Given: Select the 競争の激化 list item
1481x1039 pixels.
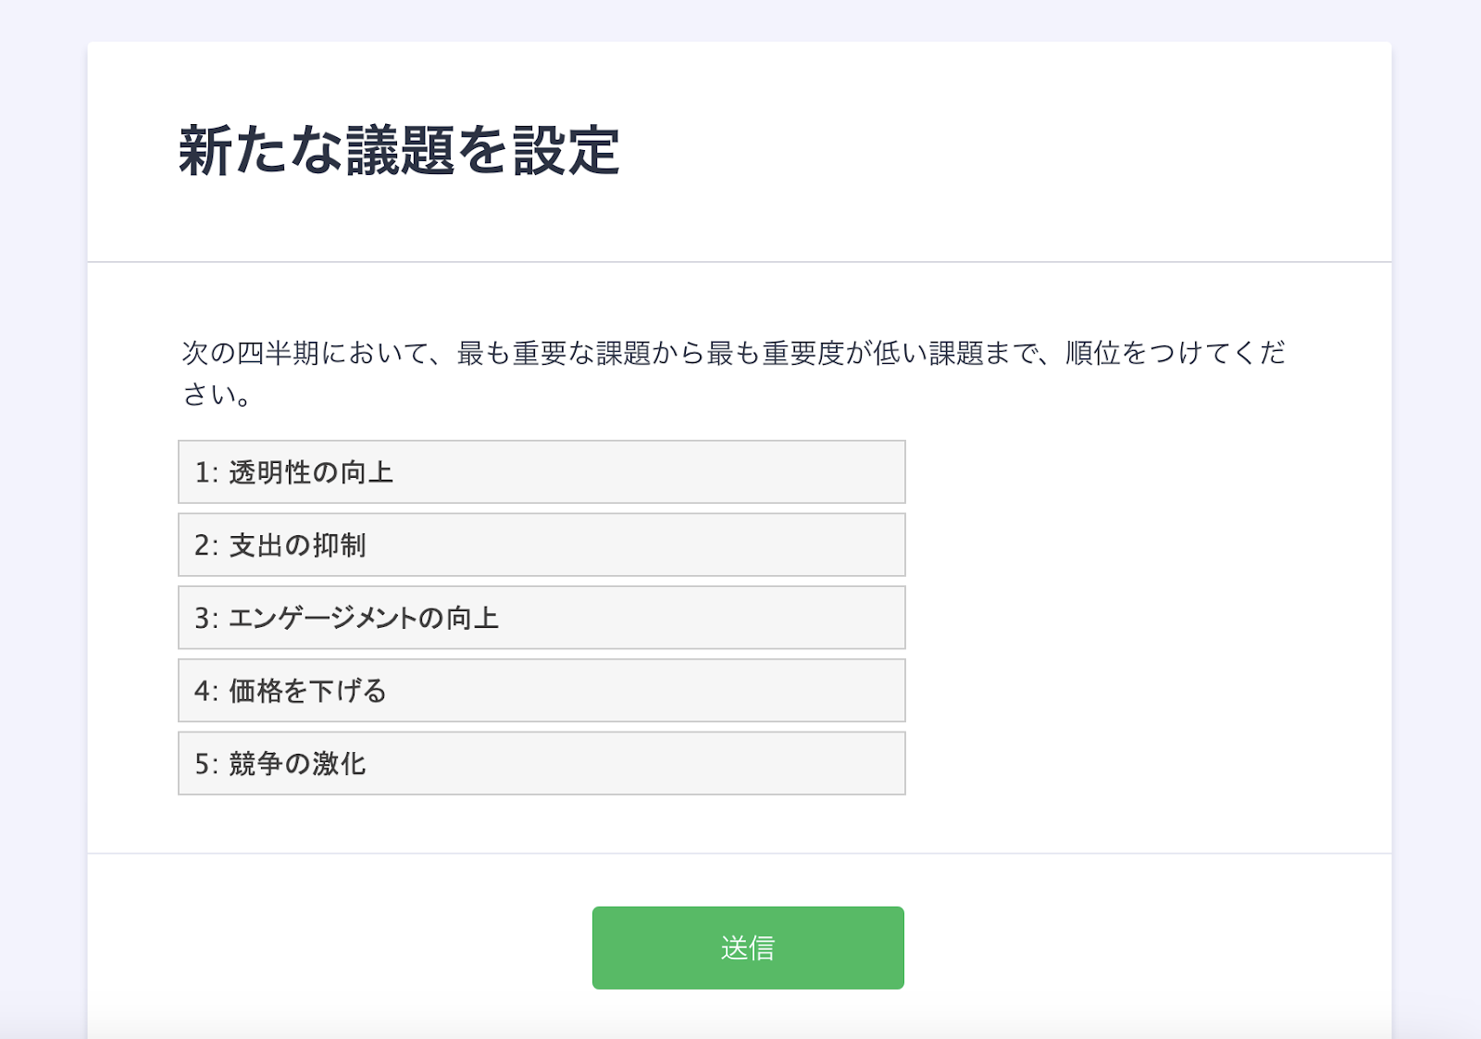Looking at the screenshot, I should 541,764.
